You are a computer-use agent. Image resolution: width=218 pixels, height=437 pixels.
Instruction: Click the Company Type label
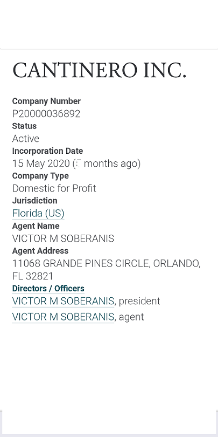[40, 176]
